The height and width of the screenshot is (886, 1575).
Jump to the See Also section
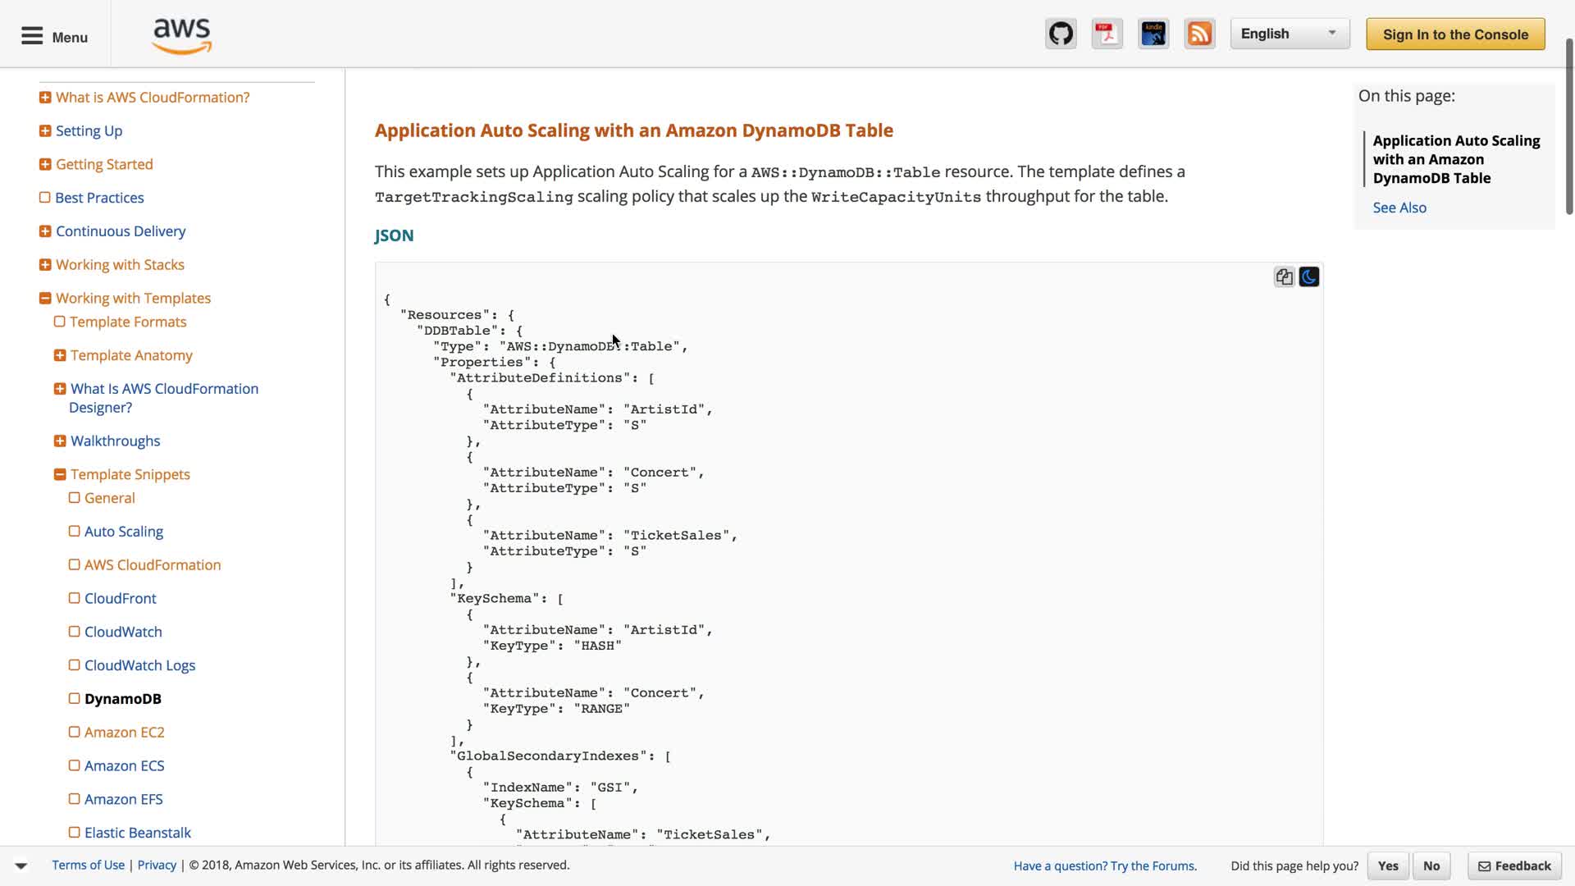click(x=1399, y=208)
